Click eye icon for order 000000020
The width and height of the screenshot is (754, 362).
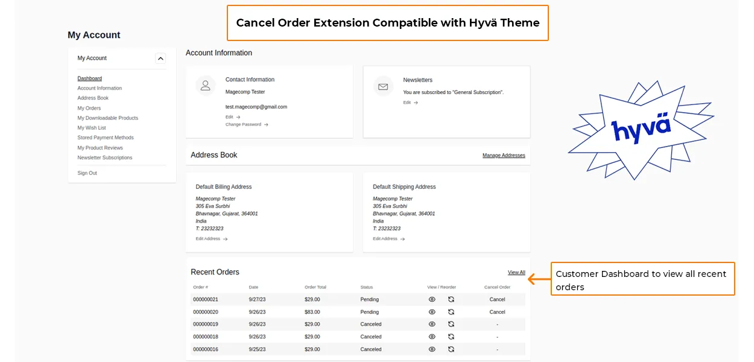(x=432, y=312)
